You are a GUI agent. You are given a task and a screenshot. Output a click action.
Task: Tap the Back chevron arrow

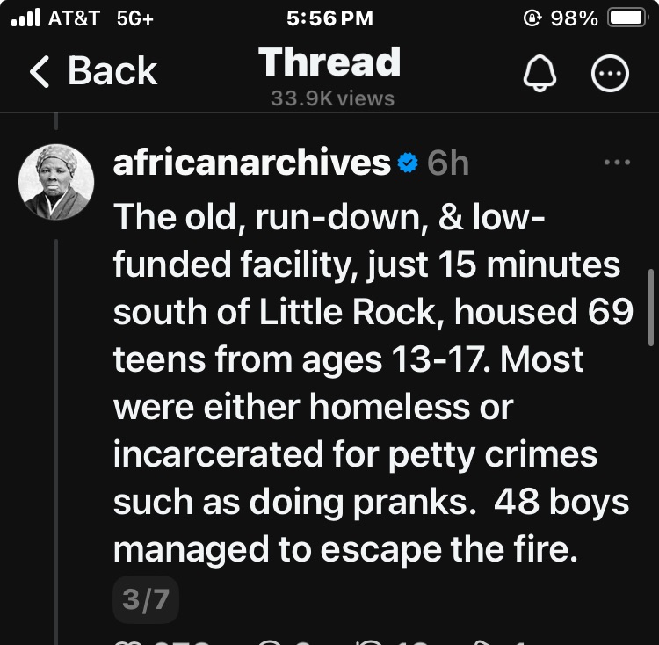[x=40, y=72]
